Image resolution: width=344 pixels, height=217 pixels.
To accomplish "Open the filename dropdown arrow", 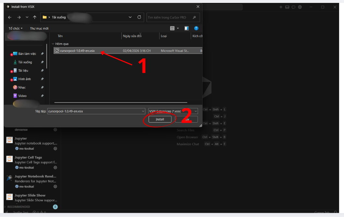I will (x=143, y=111).
